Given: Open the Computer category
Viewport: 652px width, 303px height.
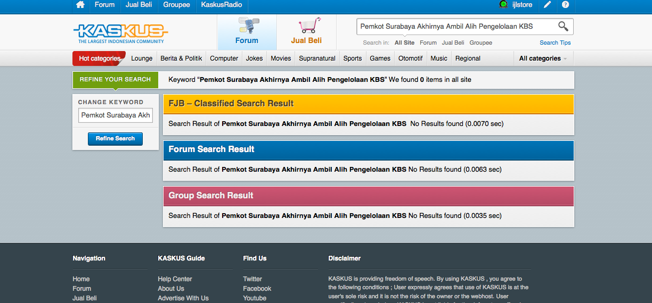Looking at the screenshot, I should (x=224, y=58).
